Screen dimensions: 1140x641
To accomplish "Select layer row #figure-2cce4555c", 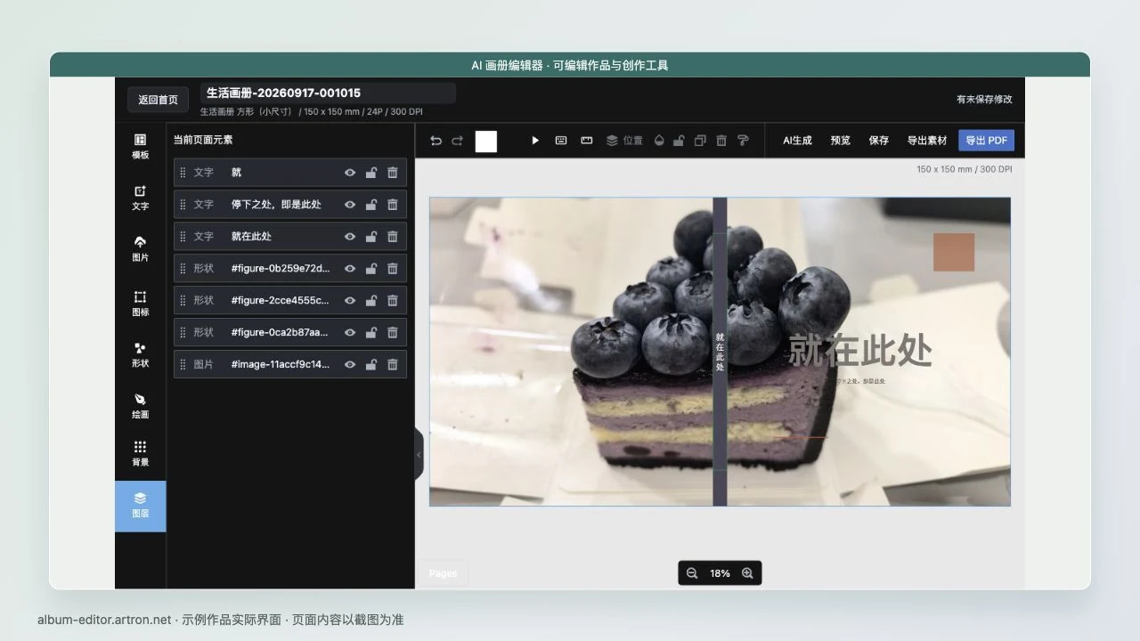I will pyautogui.click(x=290, y=300).
